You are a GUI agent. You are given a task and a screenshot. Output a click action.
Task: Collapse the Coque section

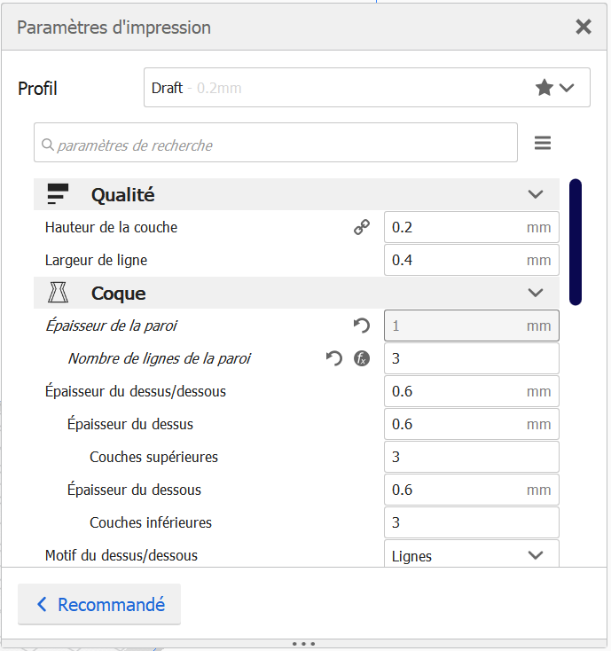pos(536,293)
